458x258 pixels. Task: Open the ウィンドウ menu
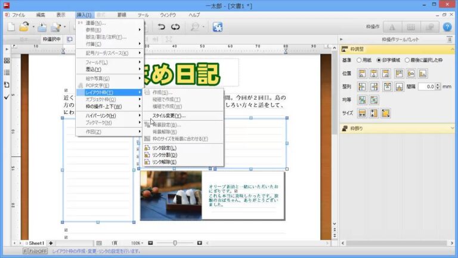click(168, 15)
